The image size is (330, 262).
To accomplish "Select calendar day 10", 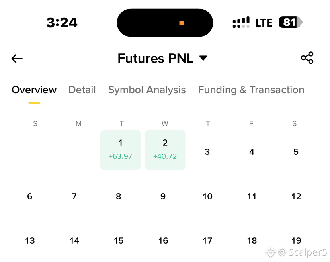I will coord(207,196).
